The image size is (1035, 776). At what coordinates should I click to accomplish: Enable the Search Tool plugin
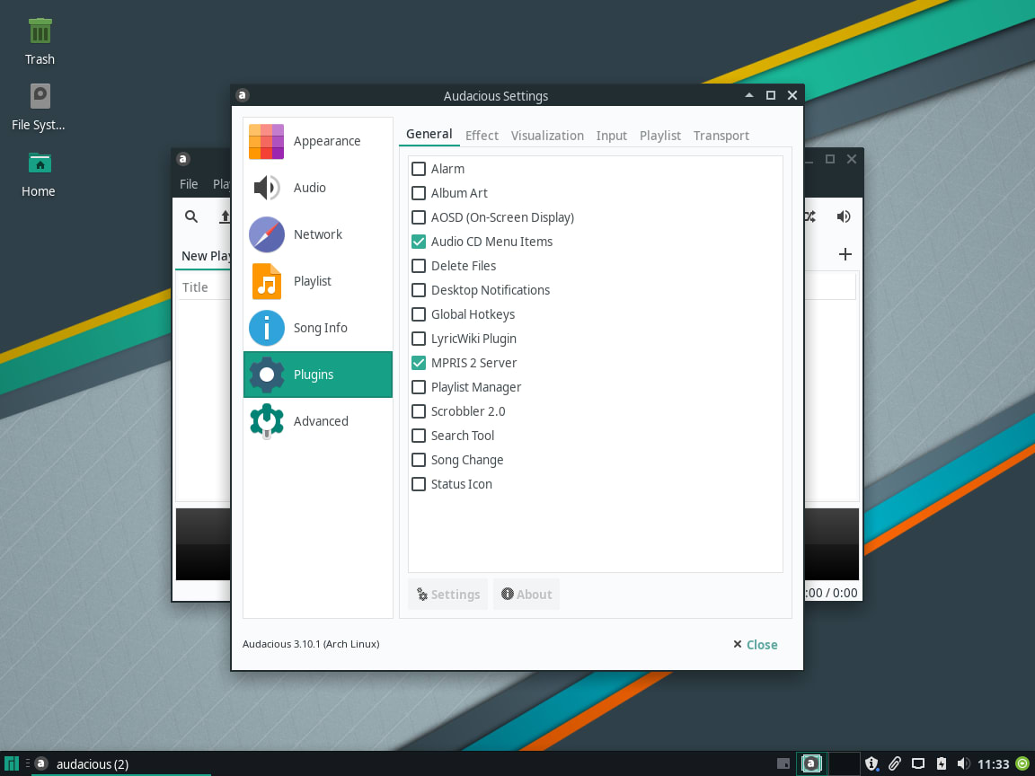click(419, 436)
